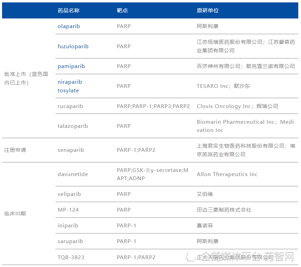This screenshot has height=267, width=301.
Task: Click the Allon Therapeutics Inc company cell
Action: click(x=227, y=174)
